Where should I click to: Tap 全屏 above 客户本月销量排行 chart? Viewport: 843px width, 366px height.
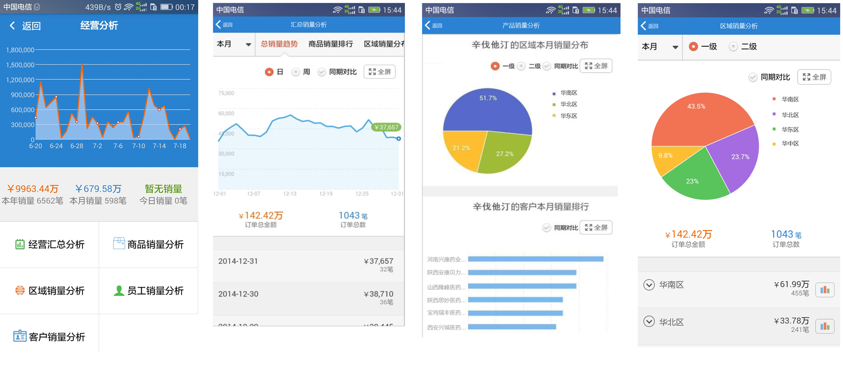[x=596, y=228]
